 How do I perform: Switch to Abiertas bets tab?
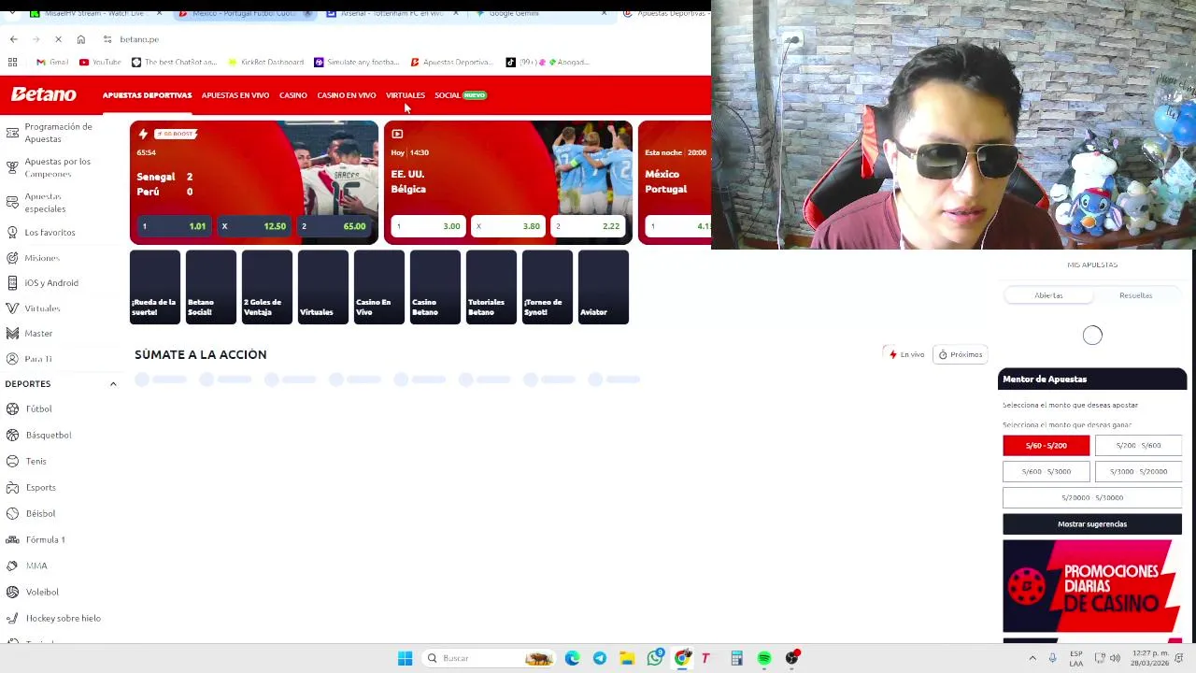[1048, 295]
